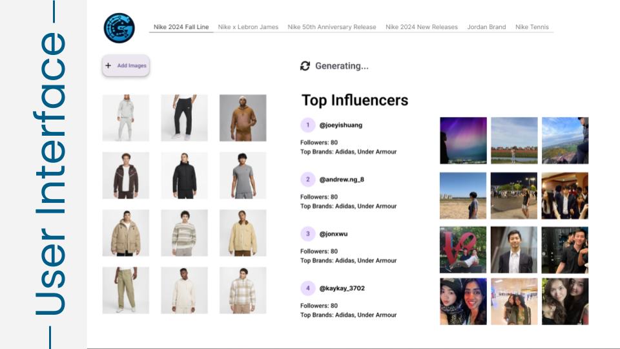Open the indoor group gathering photo
The height and width of the screenshot is (349, 620).
click(565, 195)
